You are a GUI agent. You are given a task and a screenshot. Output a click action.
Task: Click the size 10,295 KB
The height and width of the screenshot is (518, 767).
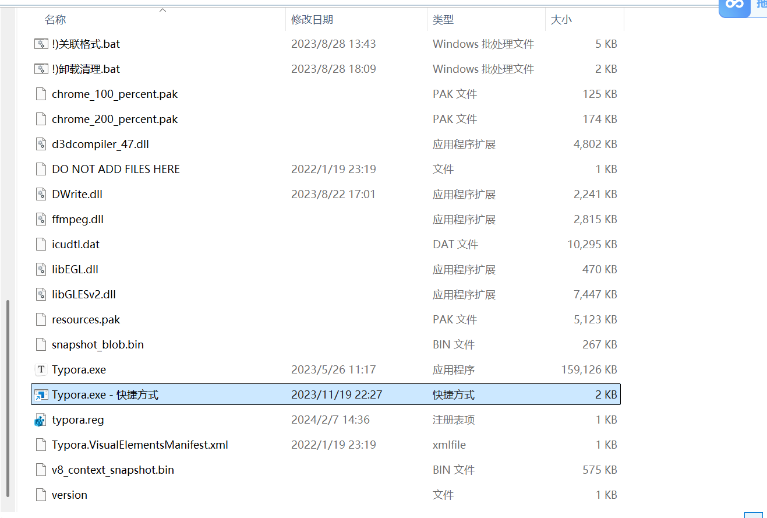click(592, 244)
